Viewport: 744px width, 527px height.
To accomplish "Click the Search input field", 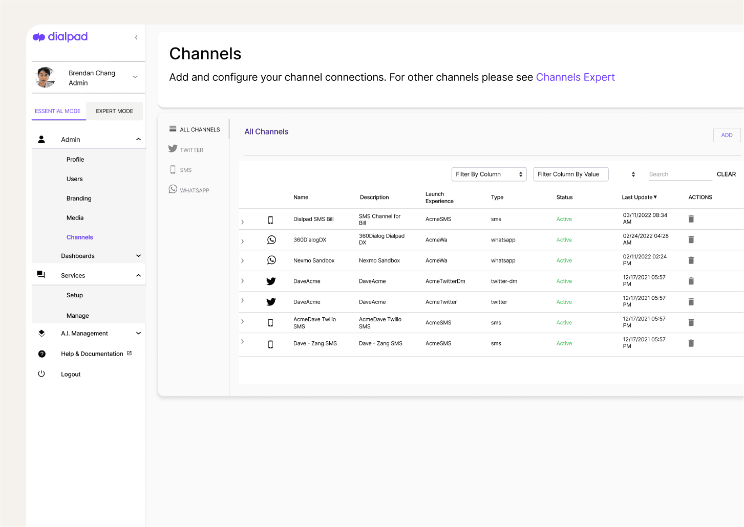I will [x=679, y=174].
